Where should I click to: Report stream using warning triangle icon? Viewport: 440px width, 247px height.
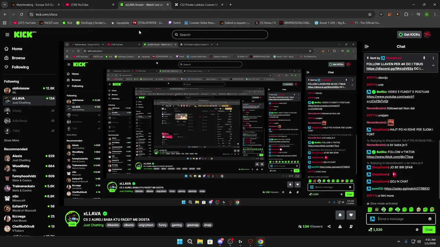coord(340,226)
